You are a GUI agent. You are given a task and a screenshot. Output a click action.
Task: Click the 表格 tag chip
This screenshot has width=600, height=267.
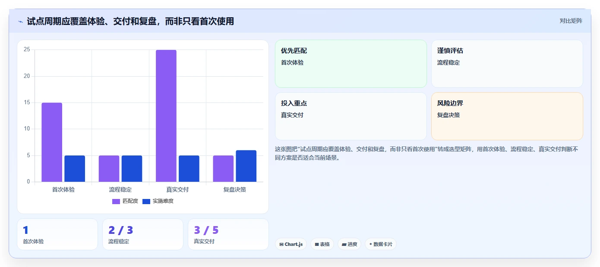[x=322, y=244]
